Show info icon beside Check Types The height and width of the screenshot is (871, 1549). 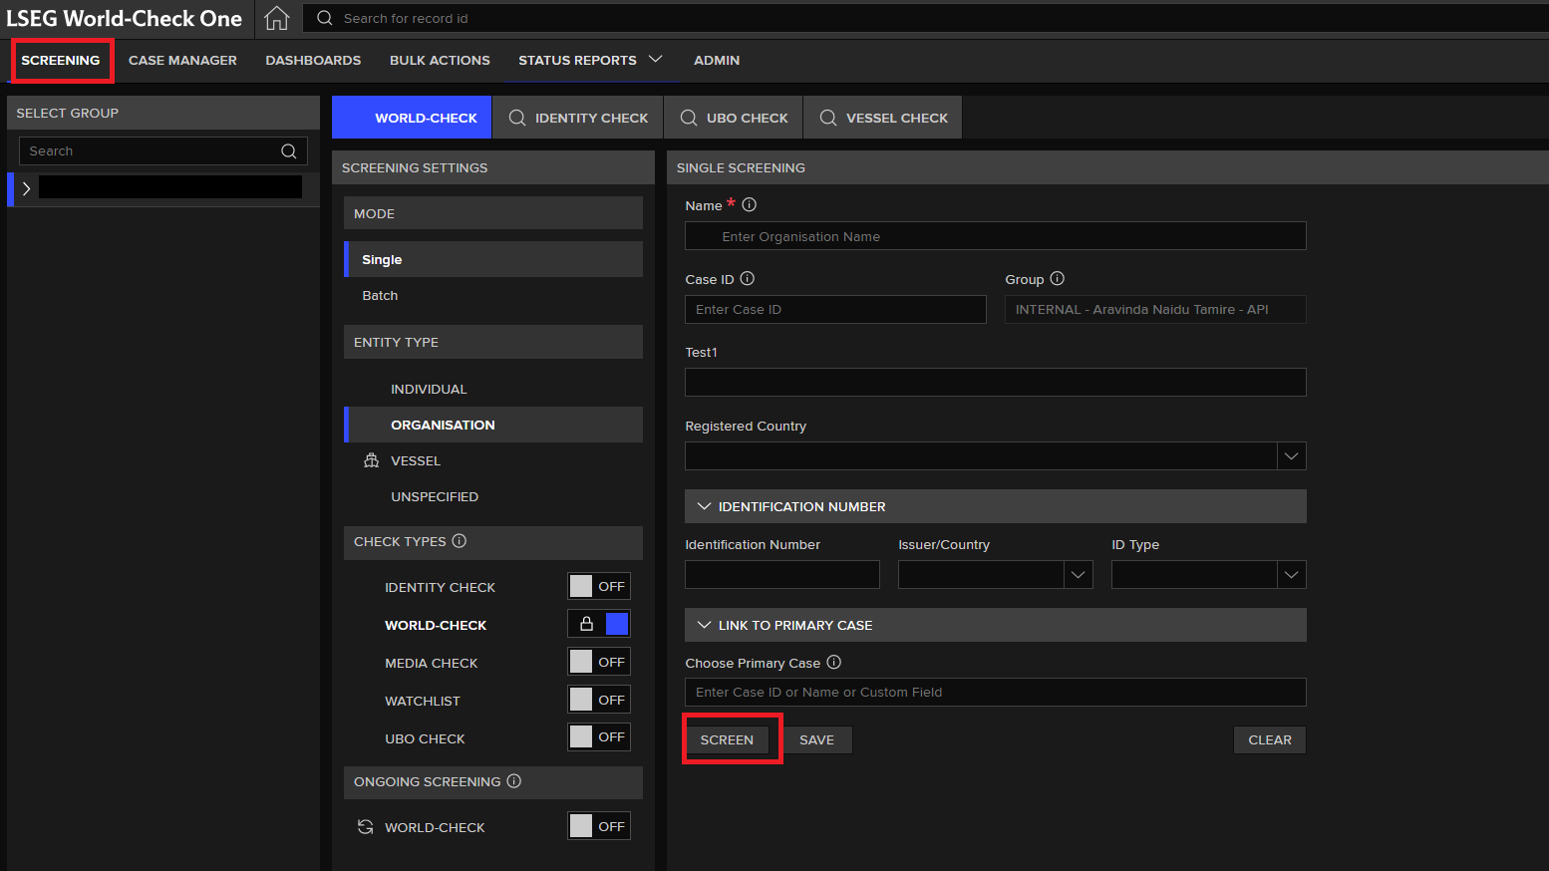click(460, 540)
